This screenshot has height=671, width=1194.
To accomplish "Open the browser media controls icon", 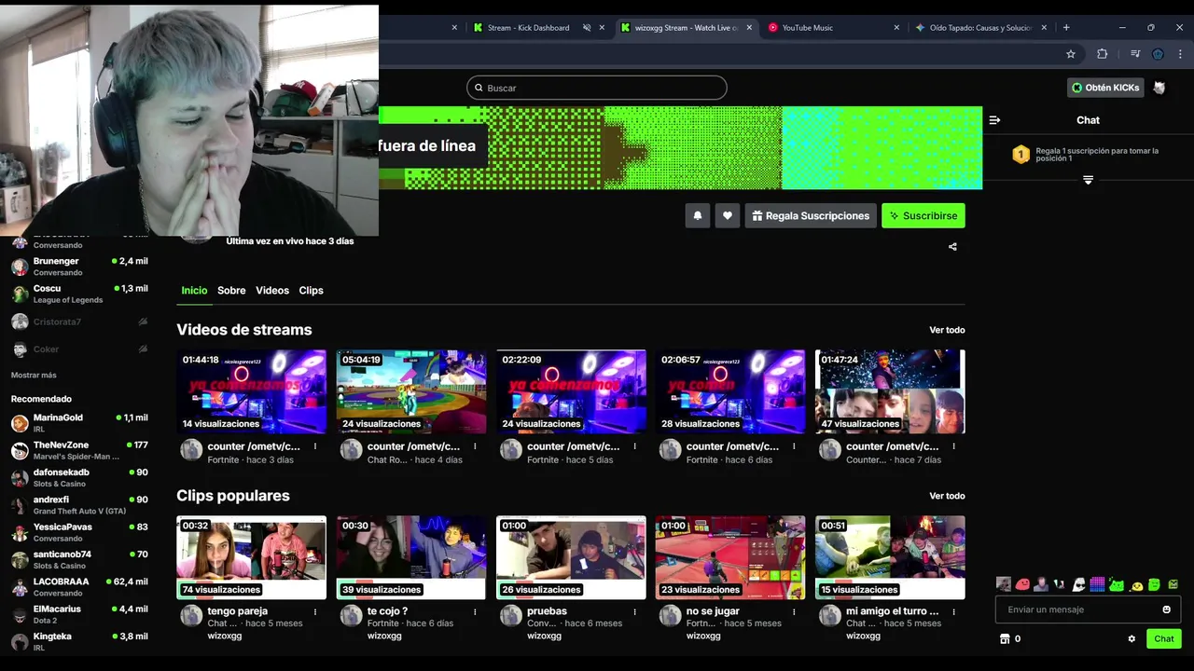I will coord(1135,54).
